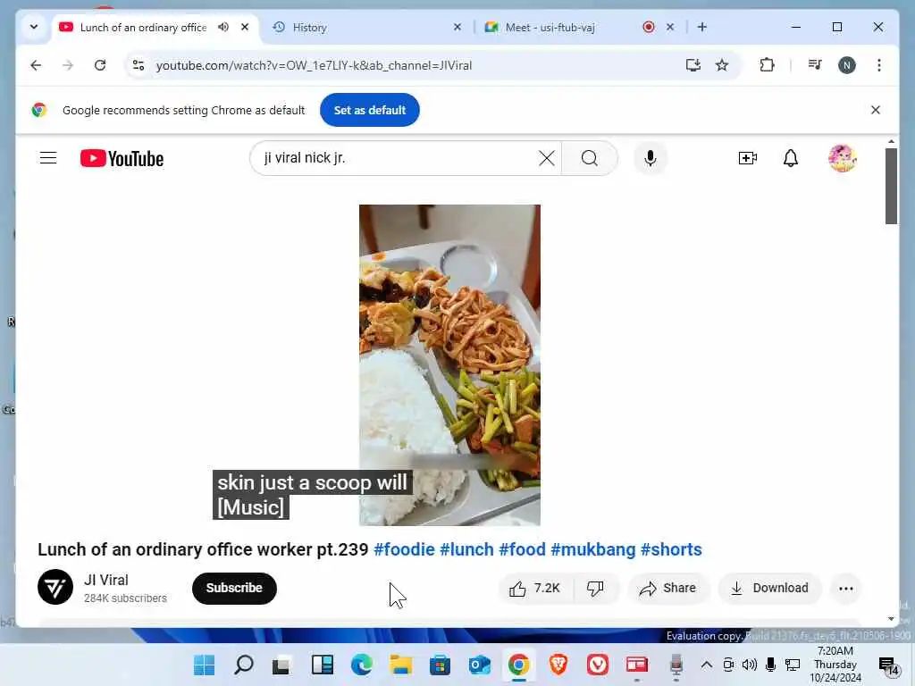The height and width of the screenshot is (686, 915).
Task: Click the video player to pause
Action: [449, 365]
